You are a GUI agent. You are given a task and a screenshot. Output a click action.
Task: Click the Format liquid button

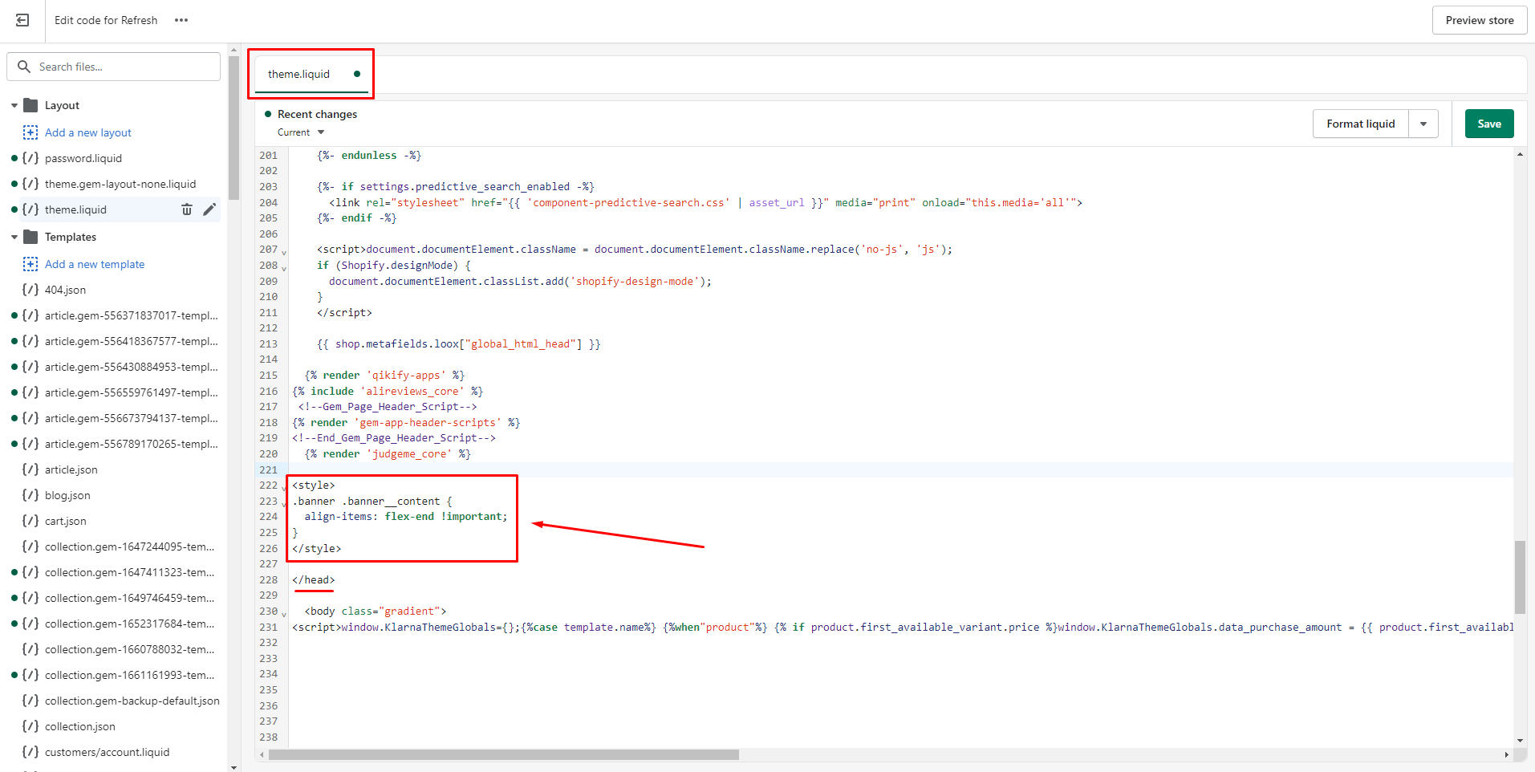[x=1361, y=124]
